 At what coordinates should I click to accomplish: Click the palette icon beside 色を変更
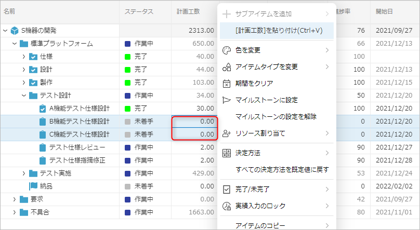tap(226, 50)
